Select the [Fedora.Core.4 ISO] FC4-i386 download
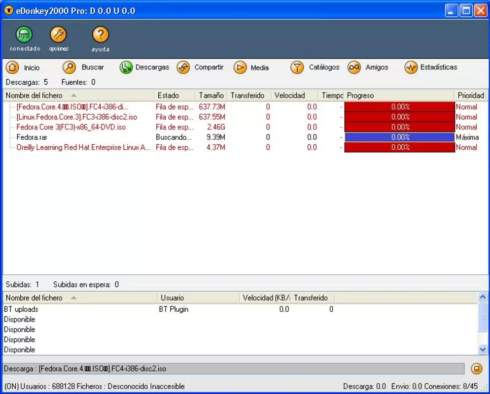 [x=245, y=107]
